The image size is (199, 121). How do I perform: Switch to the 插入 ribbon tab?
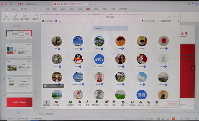[55, 9]
